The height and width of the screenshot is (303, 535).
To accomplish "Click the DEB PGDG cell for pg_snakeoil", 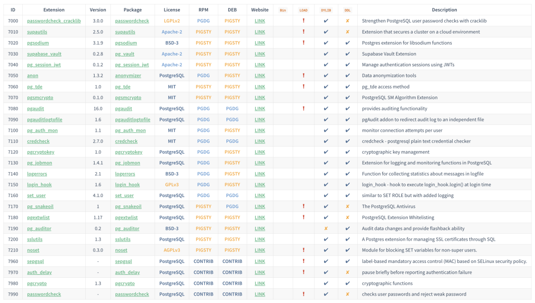I will tap(232, 206).
